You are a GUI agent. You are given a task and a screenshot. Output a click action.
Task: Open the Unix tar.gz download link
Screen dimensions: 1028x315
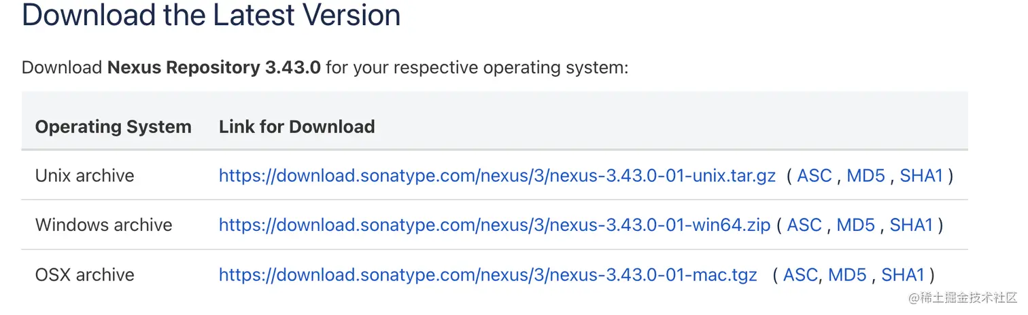[x=497, y=176]
